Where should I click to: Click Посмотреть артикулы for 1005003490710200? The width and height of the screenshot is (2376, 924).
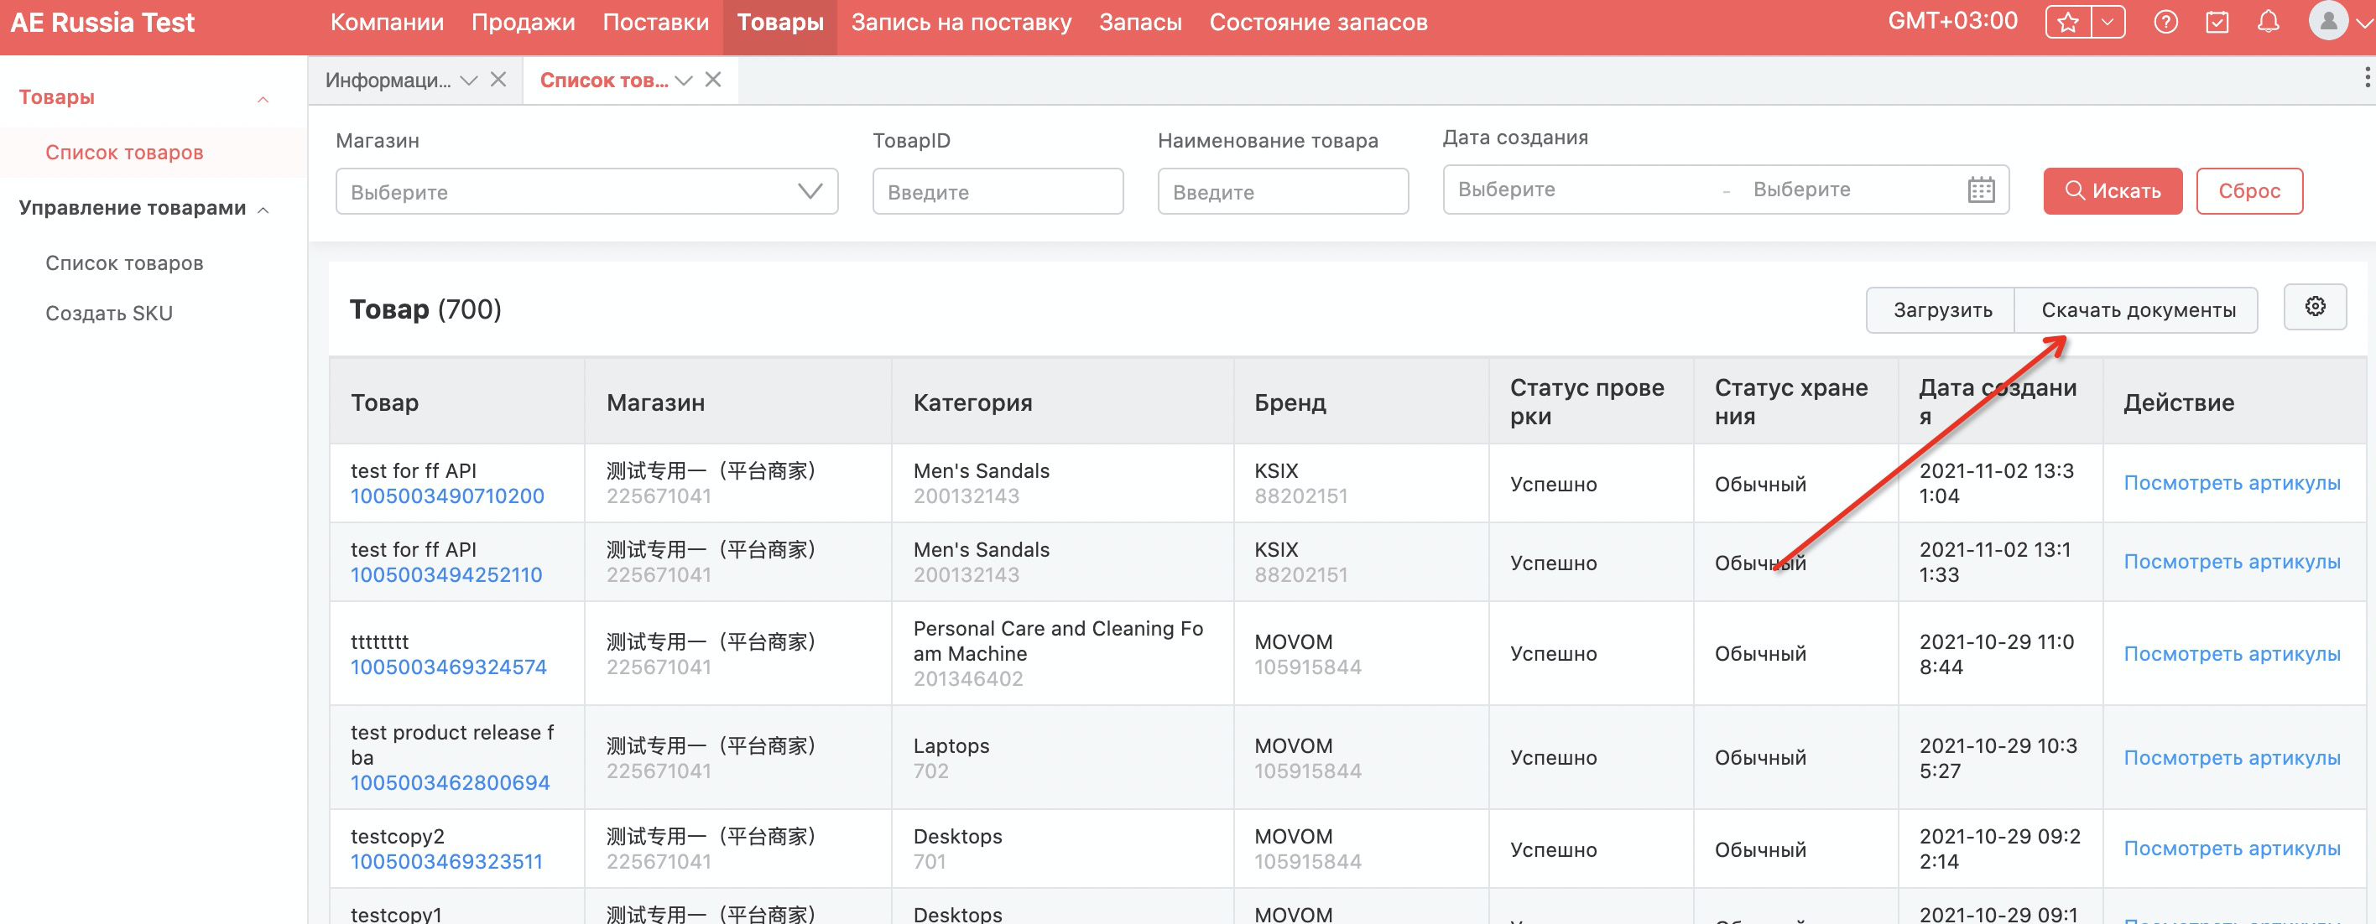(x=2231, y=483)
